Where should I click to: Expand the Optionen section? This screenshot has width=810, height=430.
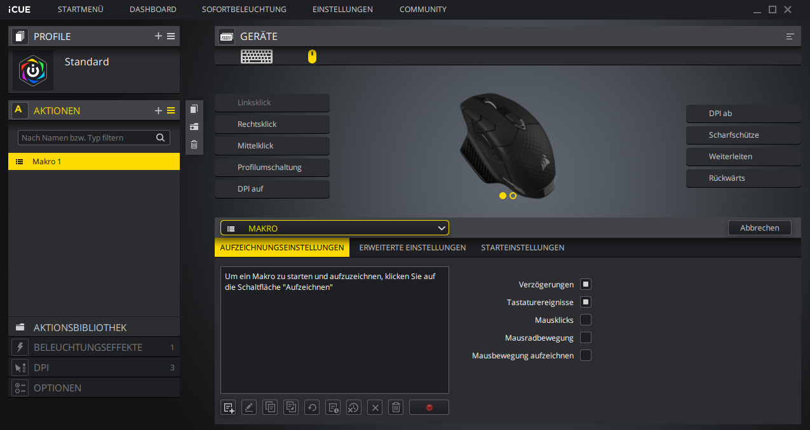click(x=94, y=388)
